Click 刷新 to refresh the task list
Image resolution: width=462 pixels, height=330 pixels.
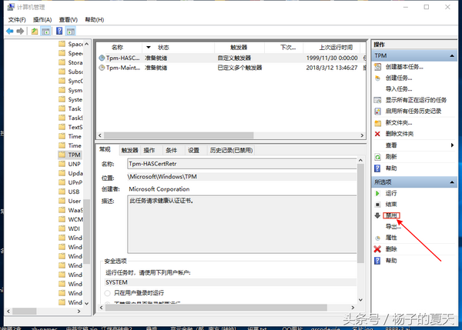coord(391,156)
